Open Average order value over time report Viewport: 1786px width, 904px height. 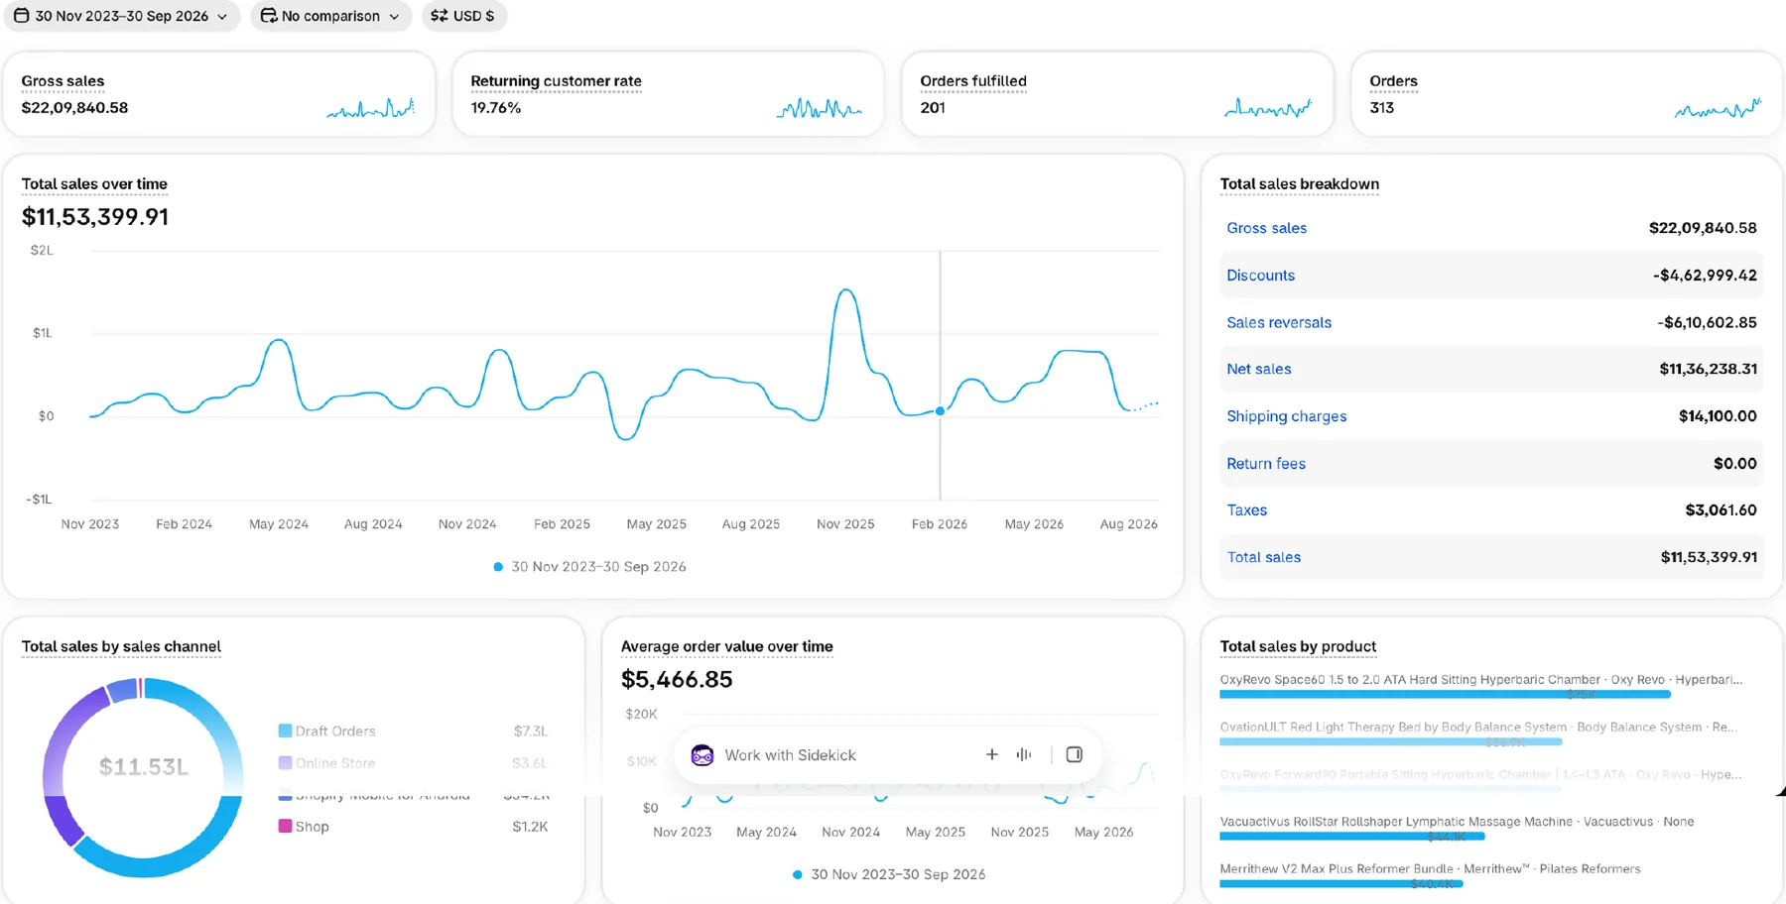coord(726,646)
